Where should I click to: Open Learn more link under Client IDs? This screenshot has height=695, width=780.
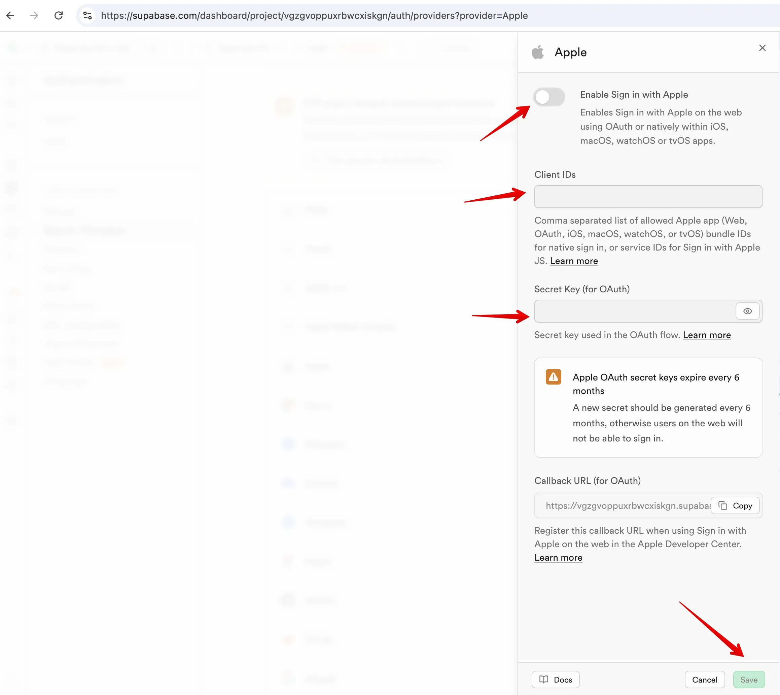pos(573,261)
